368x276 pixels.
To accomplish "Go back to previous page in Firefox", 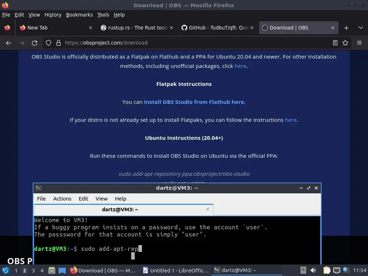I will coord(9,43).
